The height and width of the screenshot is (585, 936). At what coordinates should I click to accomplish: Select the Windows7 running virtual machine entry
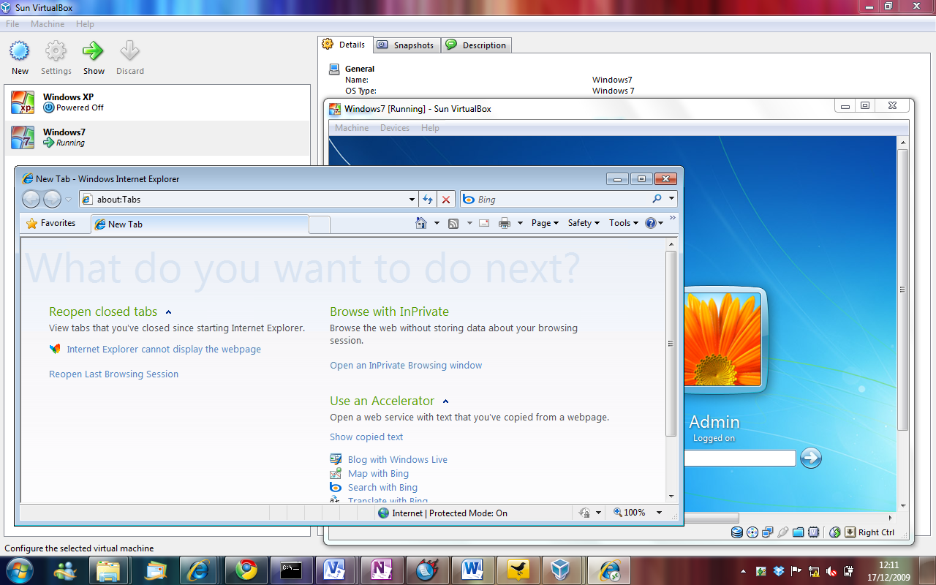(157, 137)
